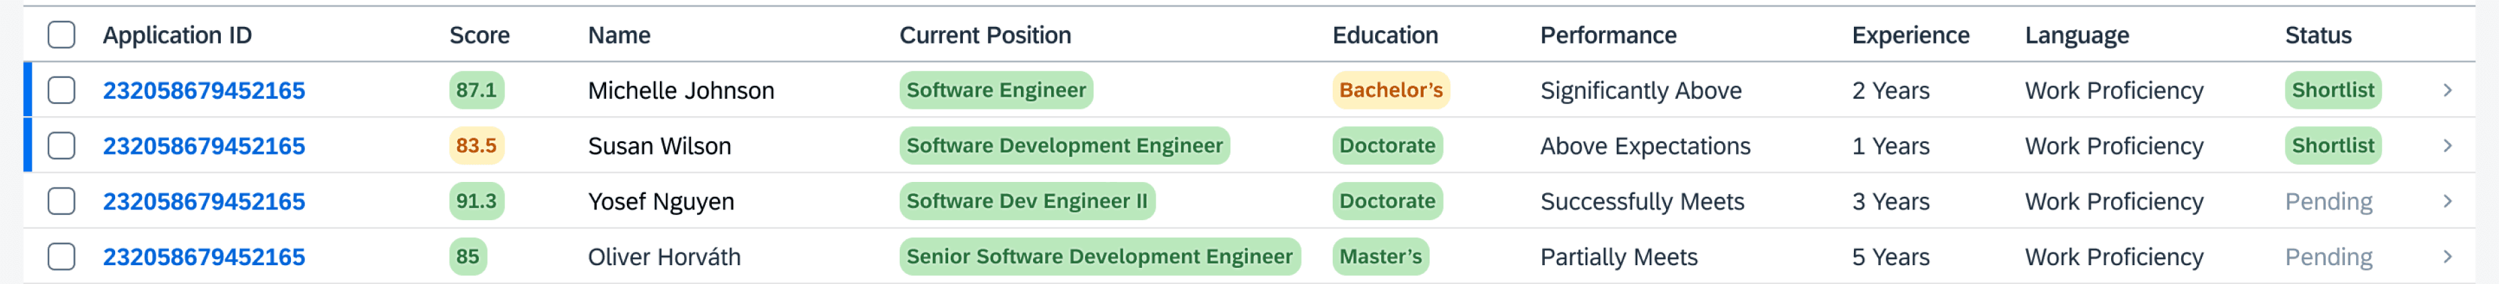This screenshot has width=2499, height=284.
Task: Check the box for Michelle Johnson's row
Action: tap(61, 90)
